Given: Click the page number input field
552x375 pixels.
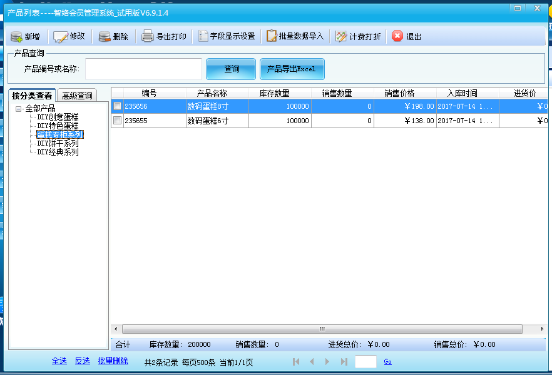Looking at the screenshot, I should click(366, 361).
